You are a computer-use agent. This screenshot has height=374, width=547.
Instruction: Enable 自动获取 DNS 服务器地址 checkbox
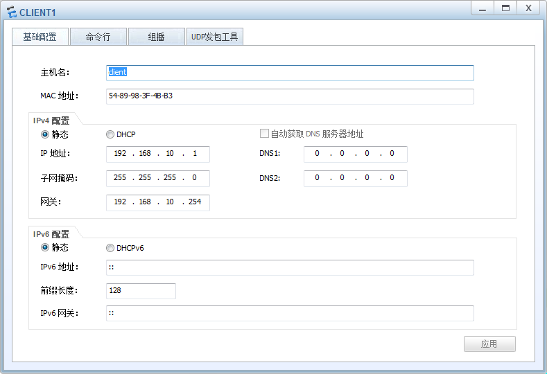tap(264, 134)
